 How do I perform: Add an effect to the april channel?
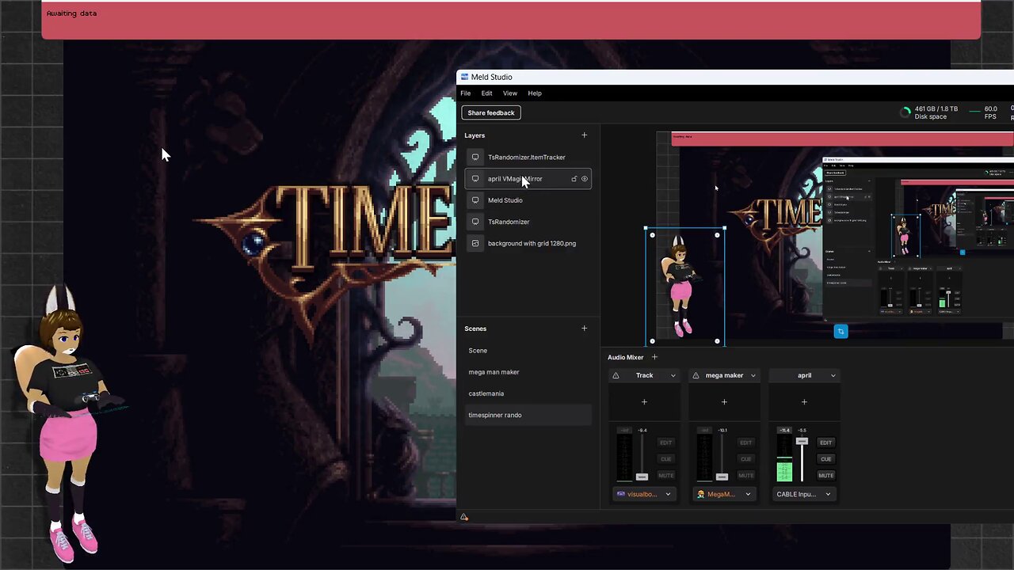[x=804, y=402]
